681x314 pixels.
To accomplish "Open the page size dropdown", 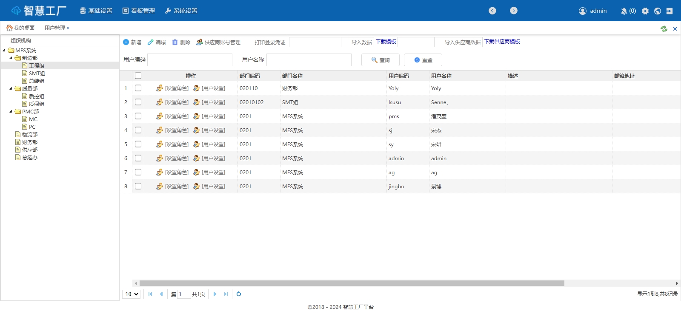I will click(132, 294).
